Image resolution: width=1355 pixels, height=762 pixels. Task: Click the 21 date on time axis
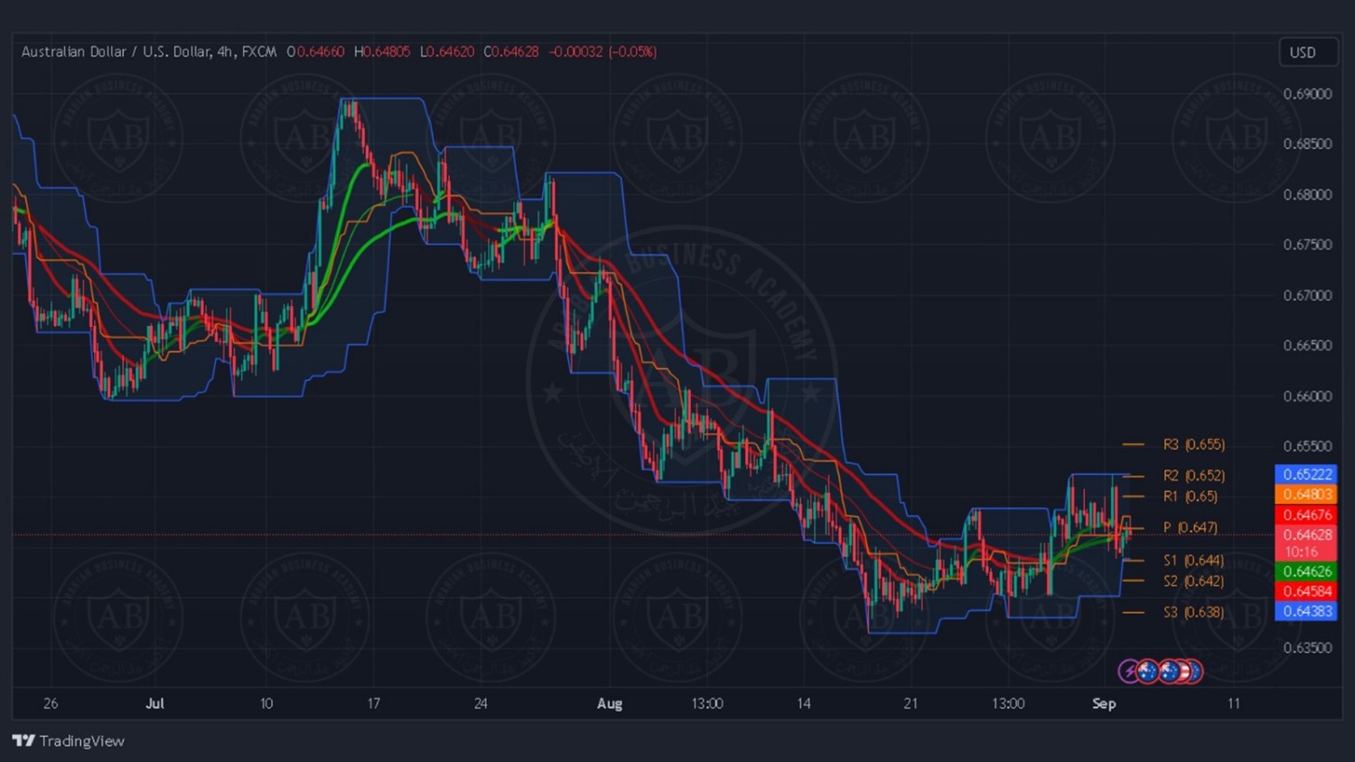pyautogui.click(x=911, y=703)
